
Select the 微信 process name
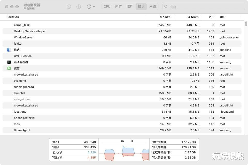(x=17, y=68)
